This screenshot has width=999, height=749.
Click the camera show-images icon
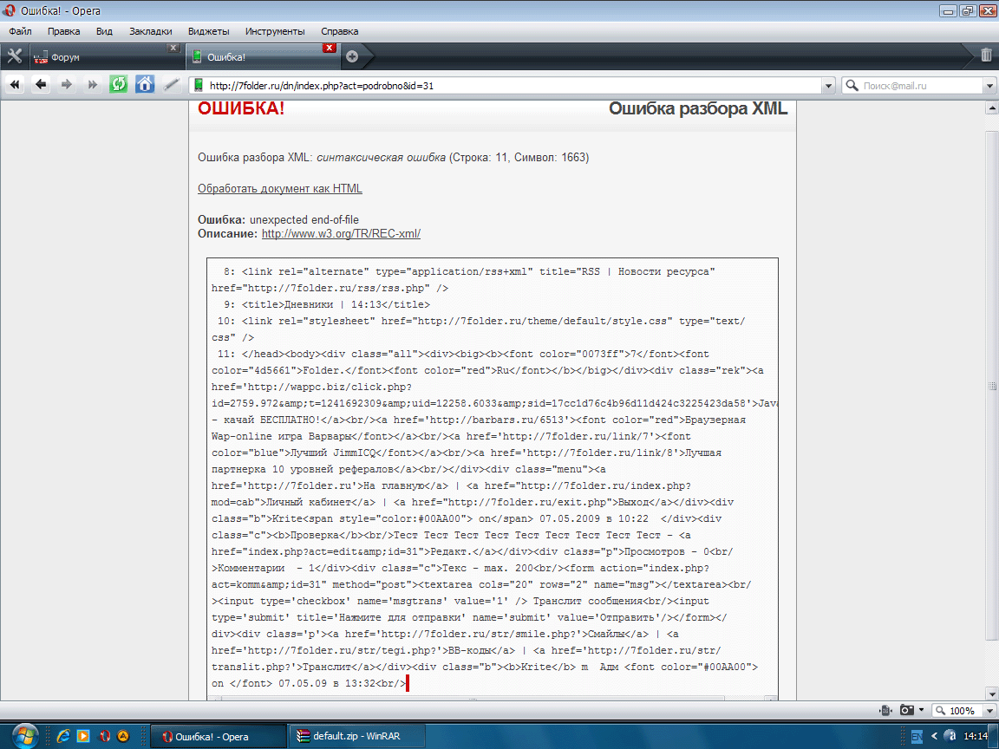point(906,710)
